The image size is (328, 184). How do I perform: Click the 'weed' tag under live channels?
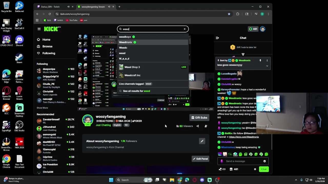coord(148,84)
